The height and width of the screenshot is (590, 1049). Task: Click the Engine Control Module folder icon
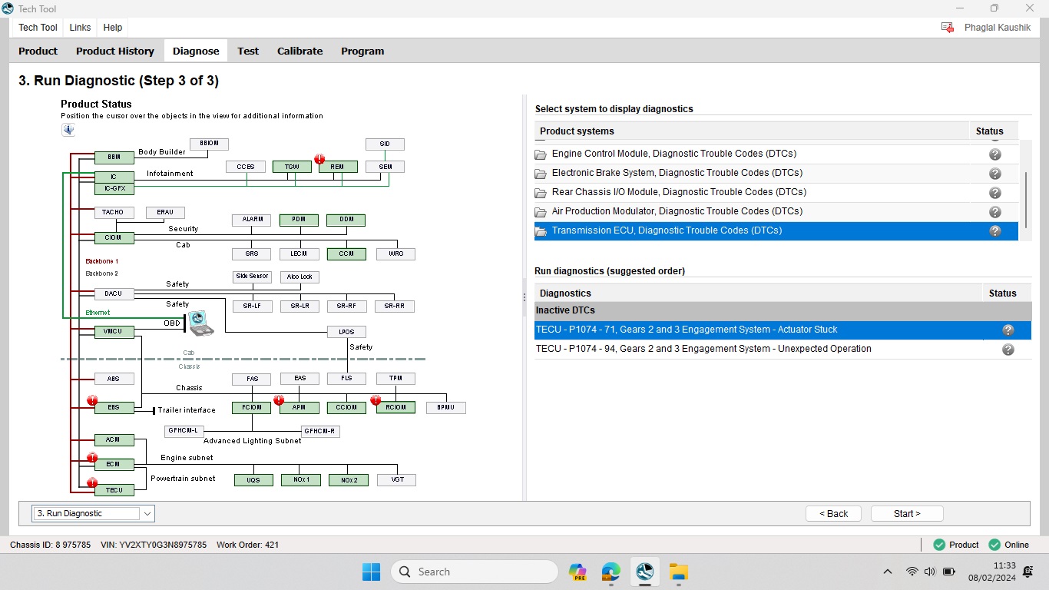[541, 154]
